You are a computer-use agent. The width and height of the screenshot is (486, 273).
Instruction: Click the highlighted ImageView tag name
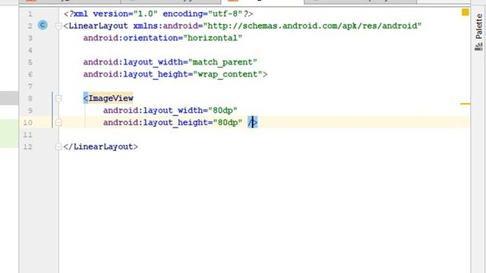click(111, 99)
